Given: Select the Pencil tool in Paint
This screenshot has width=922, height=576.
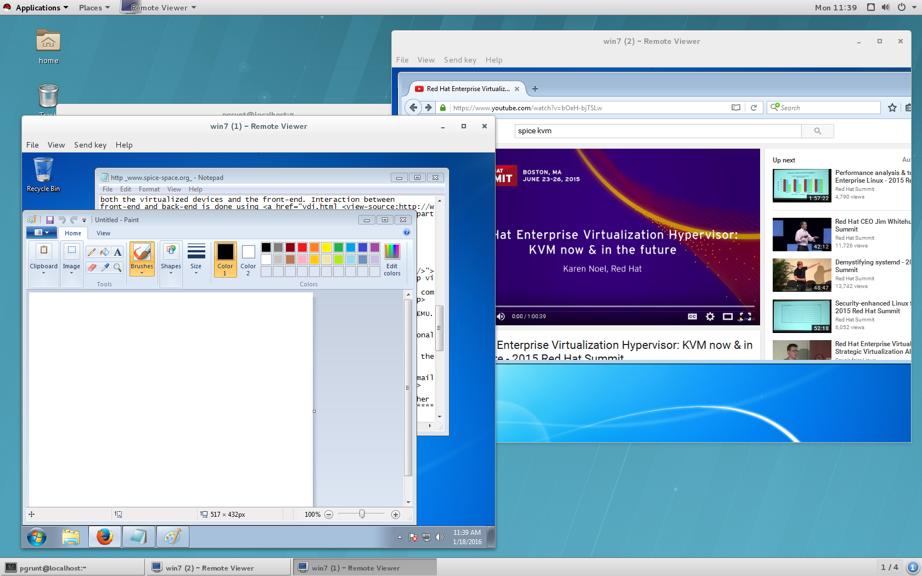Looking at the screenshot, I should (92, 252).
